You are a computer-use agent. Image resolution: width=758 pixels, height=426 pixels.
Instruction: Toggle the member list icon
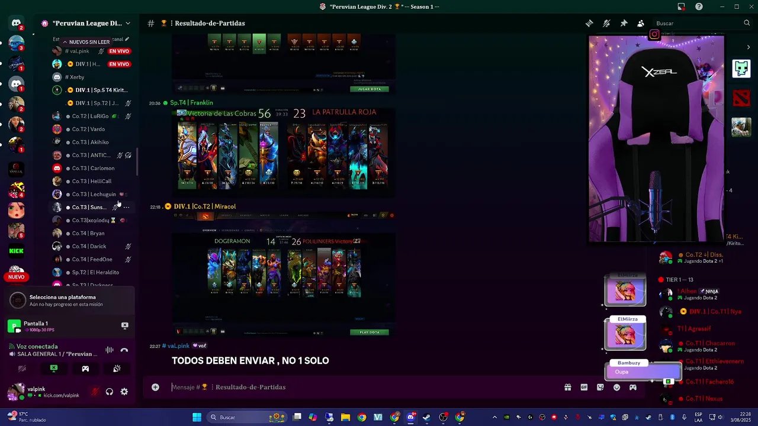pyautogui.click(x=641, y=23)
